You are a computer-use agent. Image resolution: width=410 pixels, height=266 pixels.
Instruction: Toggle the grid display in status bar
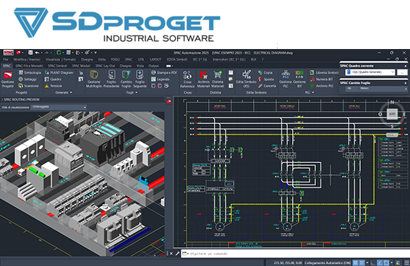[355, 262]
